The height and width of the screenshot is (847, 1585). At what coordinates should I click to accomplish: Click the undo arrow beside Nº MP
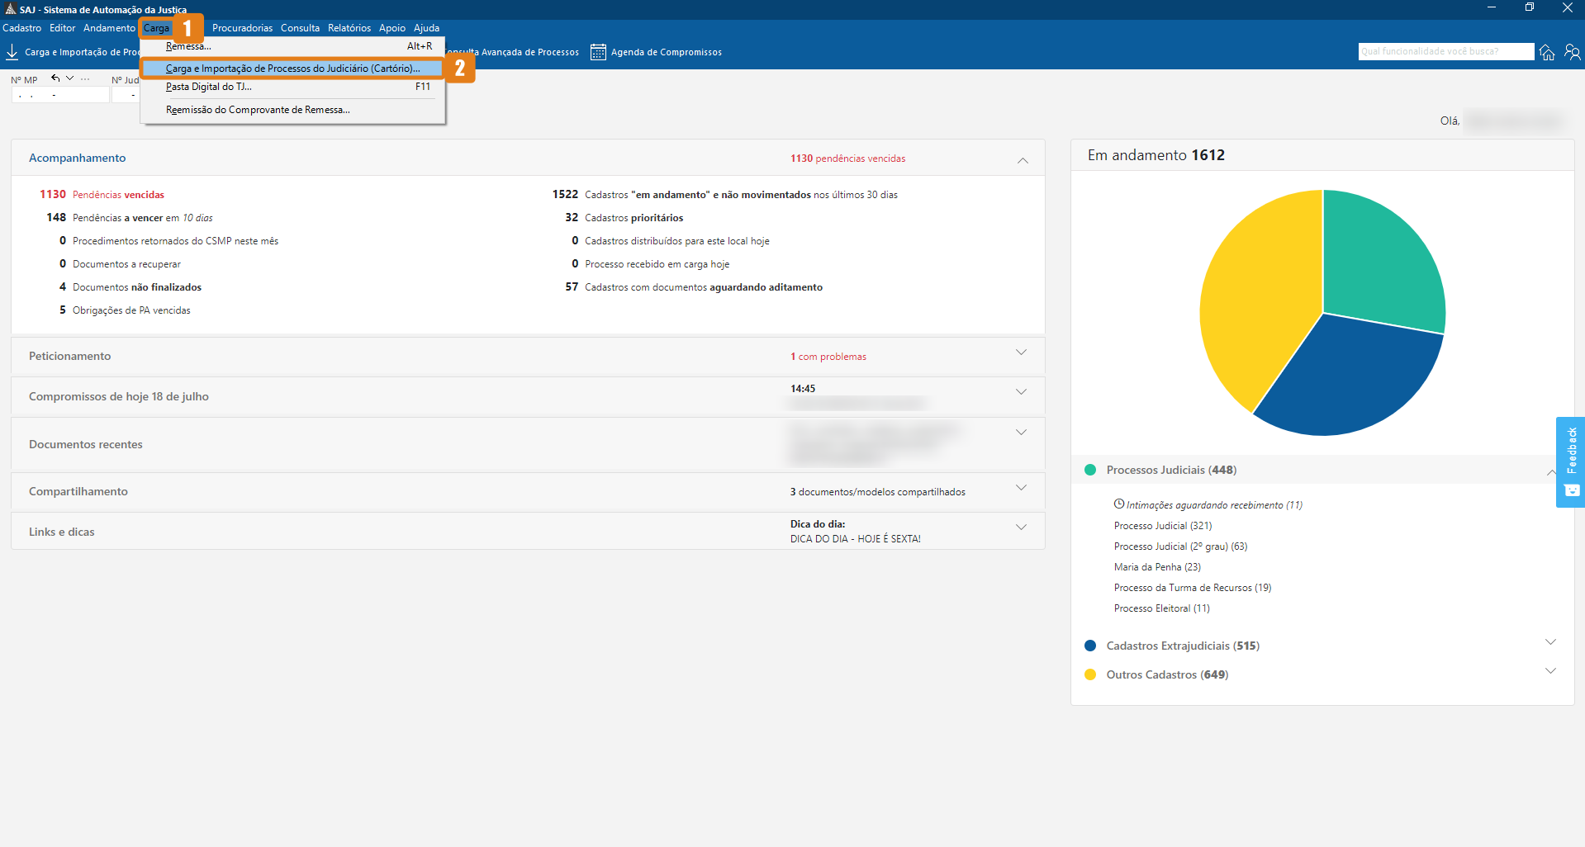pos(55,78)
